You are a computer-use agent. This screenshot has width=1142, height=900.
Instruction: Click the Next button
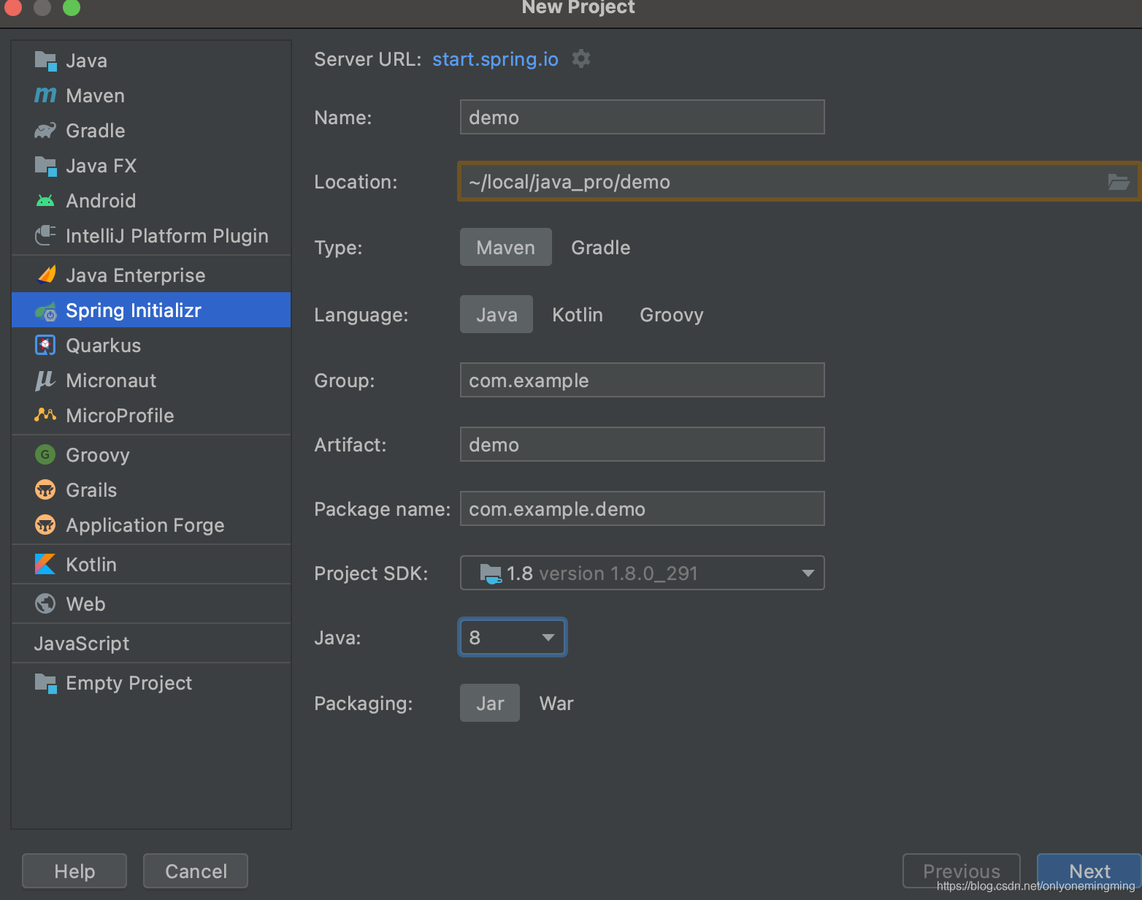point(1089,871)
